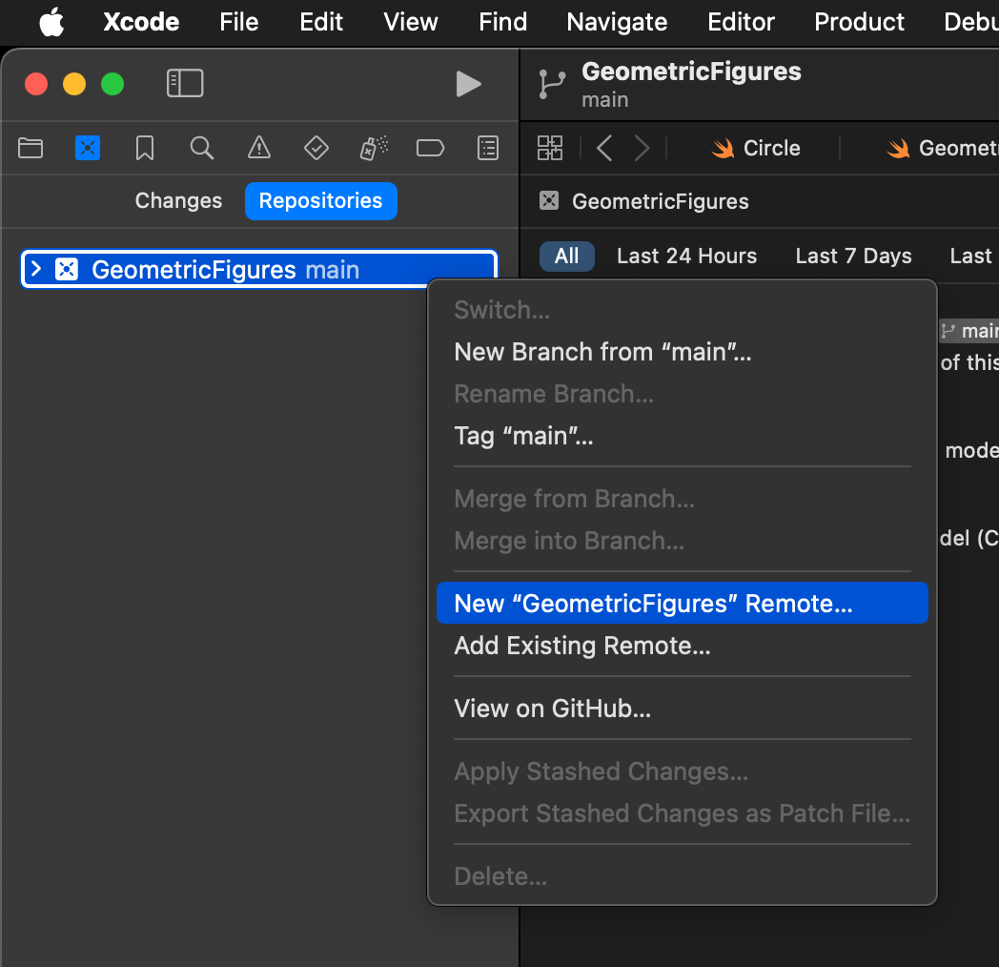Open the Product menu in menu bar

tap(859, 22)
